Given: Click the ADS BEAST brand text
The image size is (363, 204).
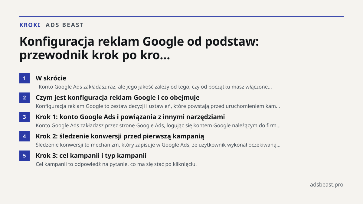Looking at the screenshot, I should tap(65, 25).
